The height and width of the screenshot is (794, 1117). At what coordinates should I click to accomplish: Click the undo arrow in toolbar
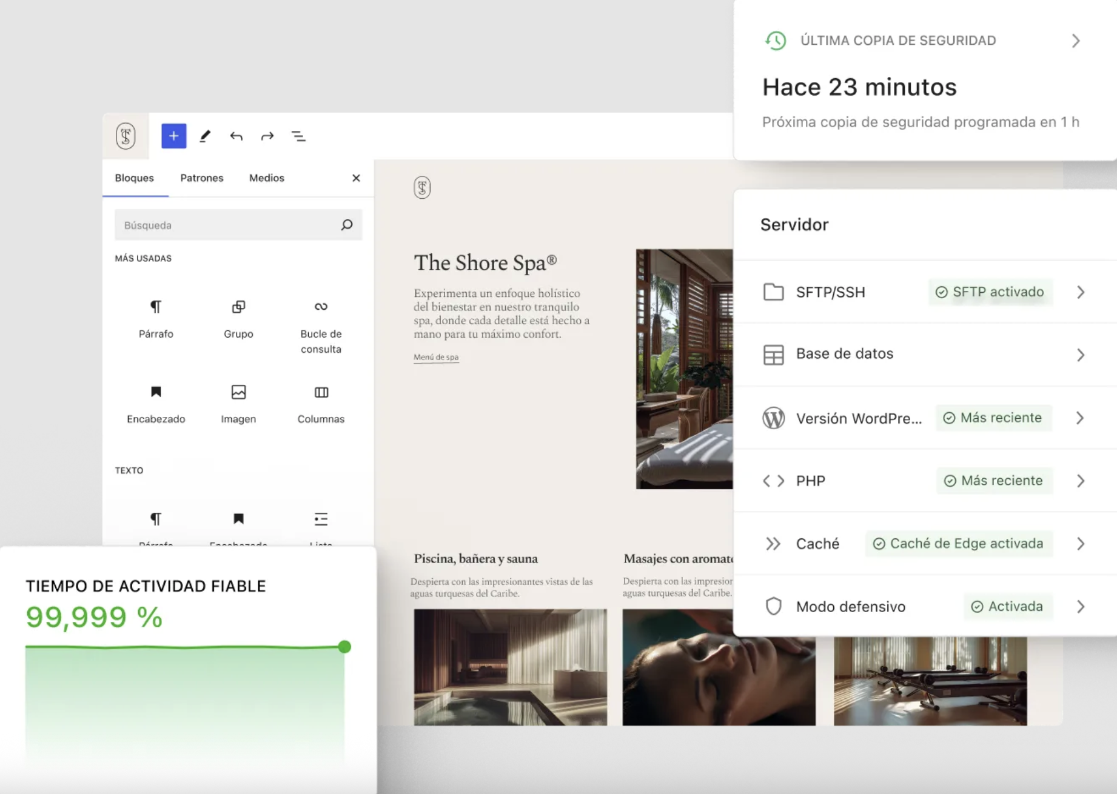pyautogui.click(x=236, y=136)
